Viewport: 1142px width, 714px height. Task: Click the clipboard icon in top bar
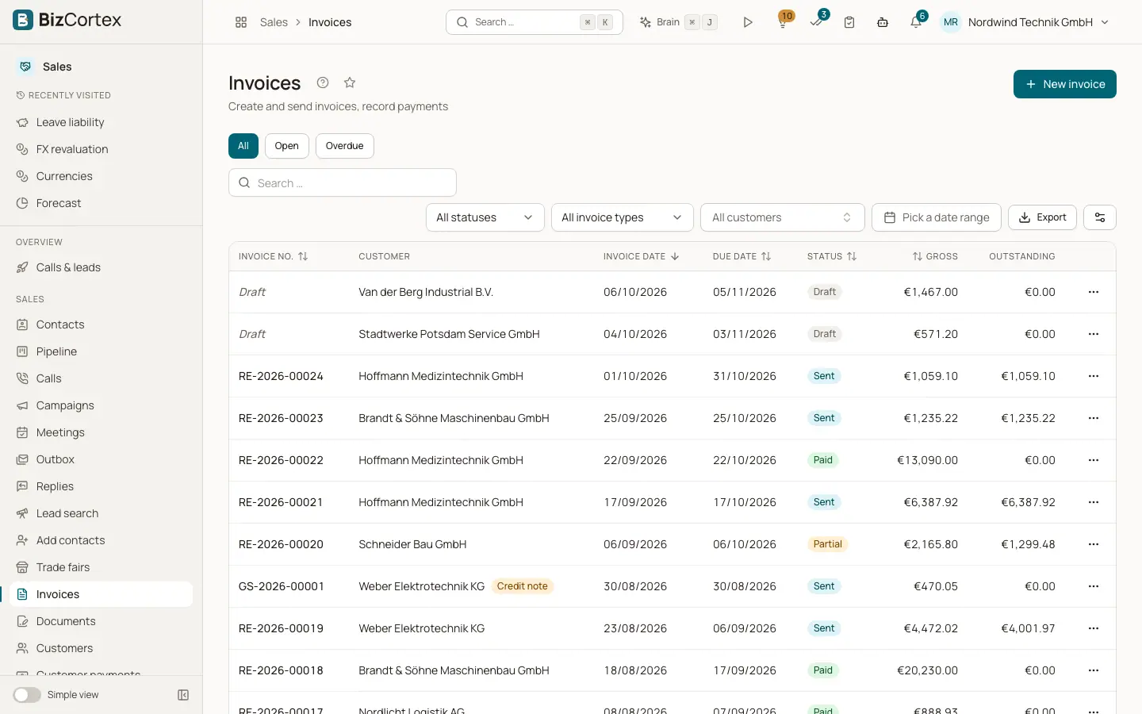(x=849, y=22)
